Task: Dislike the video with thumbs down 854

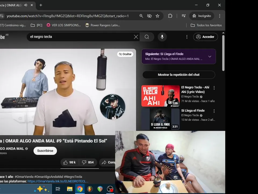Action: coord(88,162)
